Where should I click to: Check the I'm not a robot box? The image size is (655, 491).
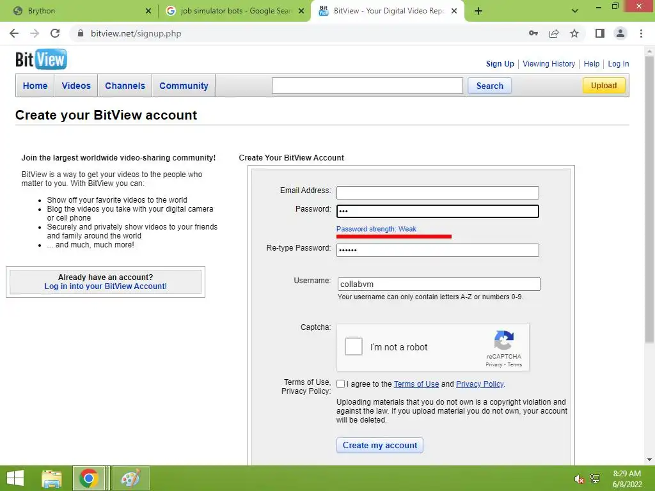(353, 347)
